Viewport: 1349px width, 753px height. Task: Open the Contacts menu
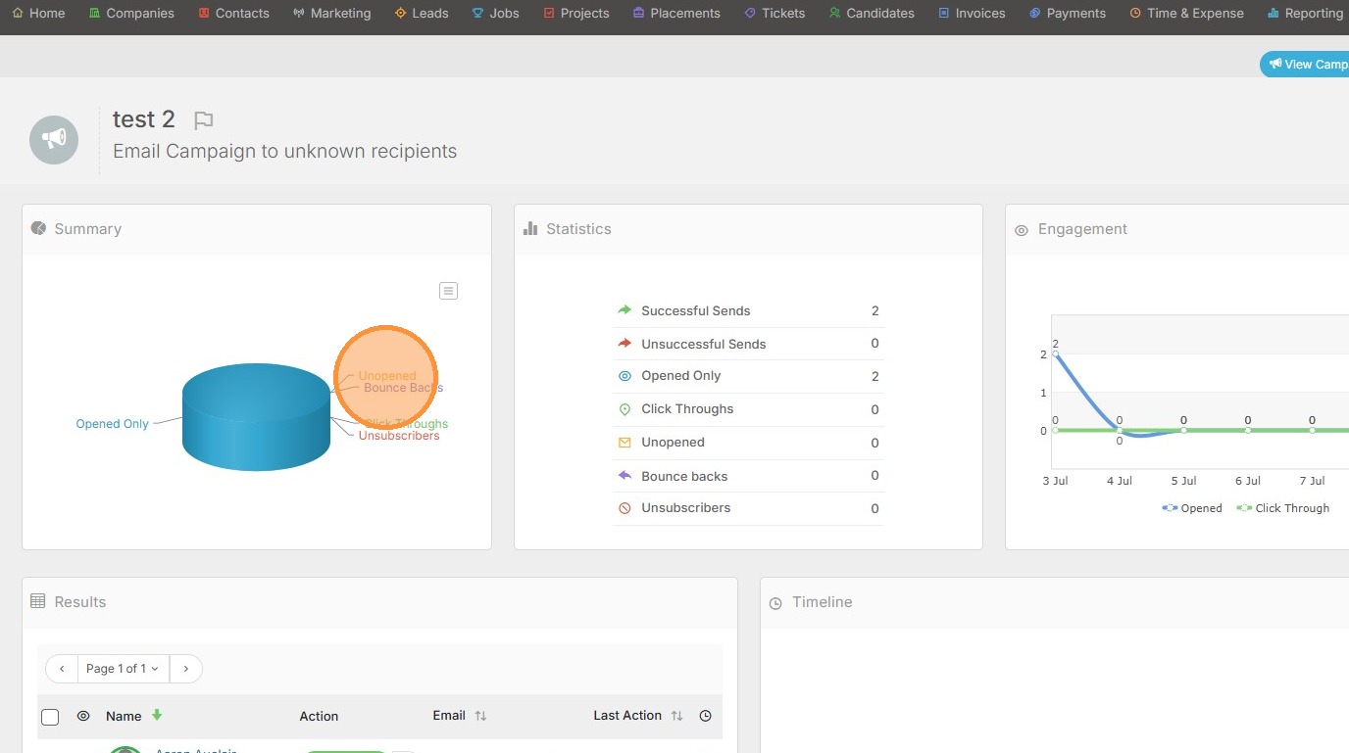click(x=233, y=13)
